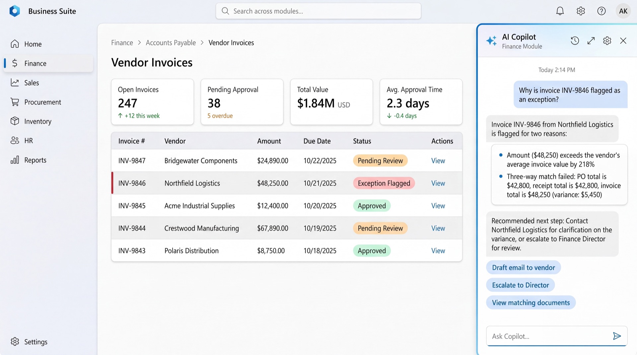Expand the AI Copilot panel

(x=591, y=41)
